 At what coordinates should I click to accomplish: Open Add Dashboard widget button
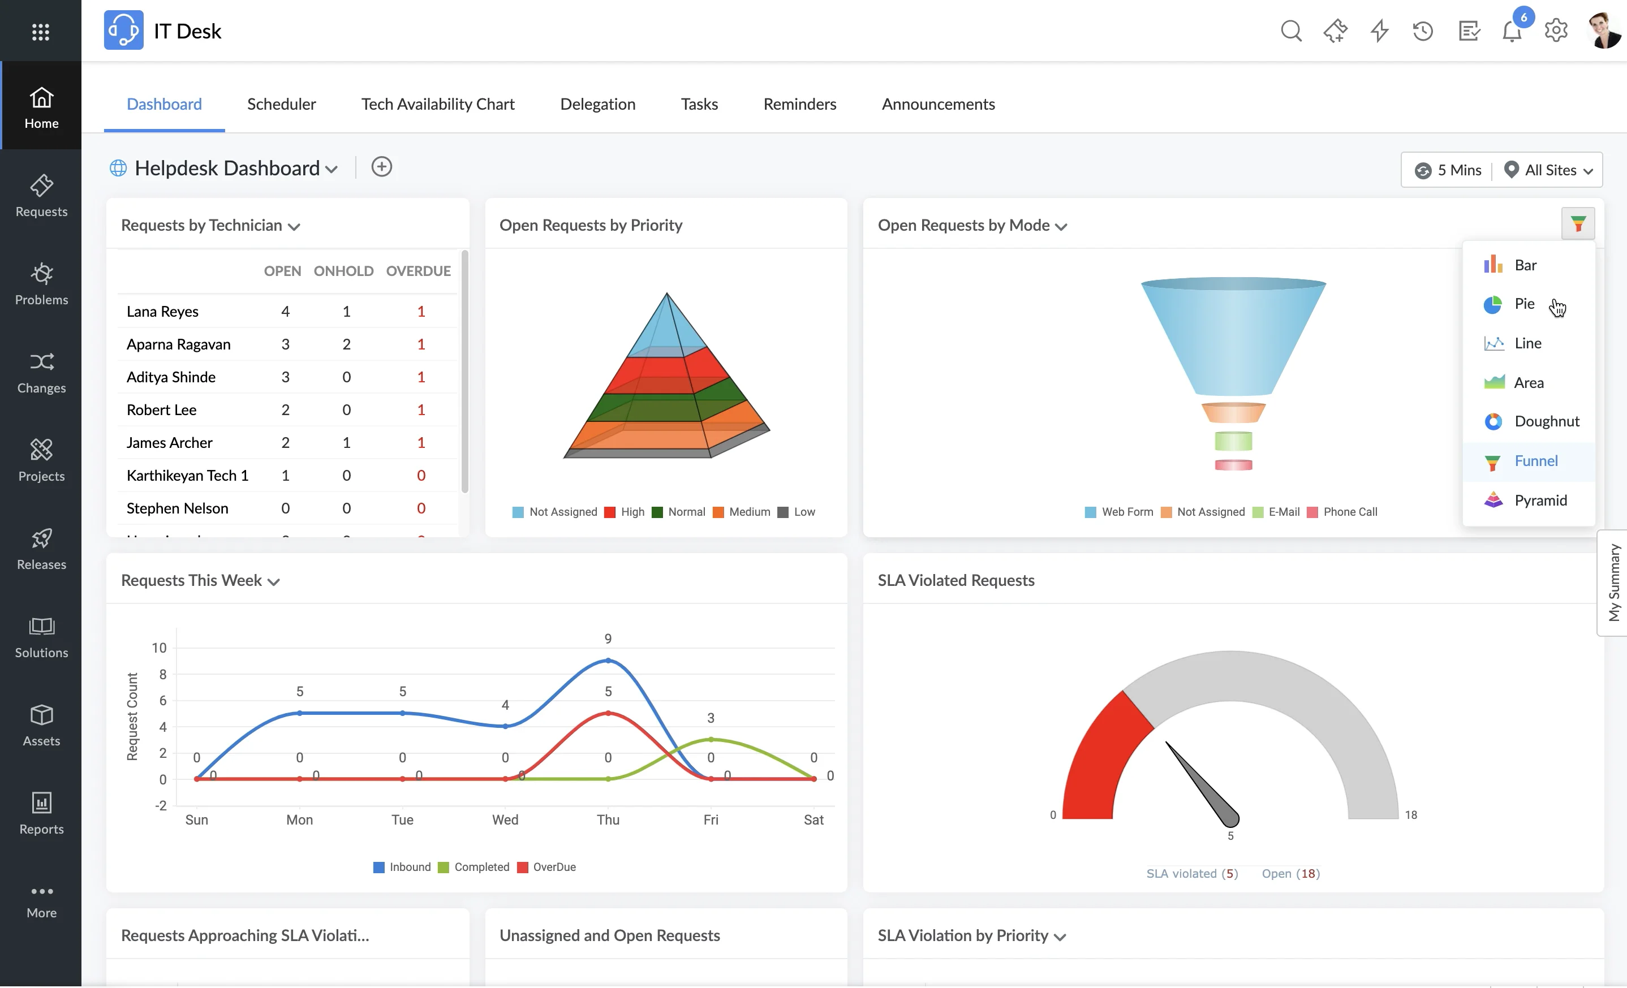tap(381, 166)
